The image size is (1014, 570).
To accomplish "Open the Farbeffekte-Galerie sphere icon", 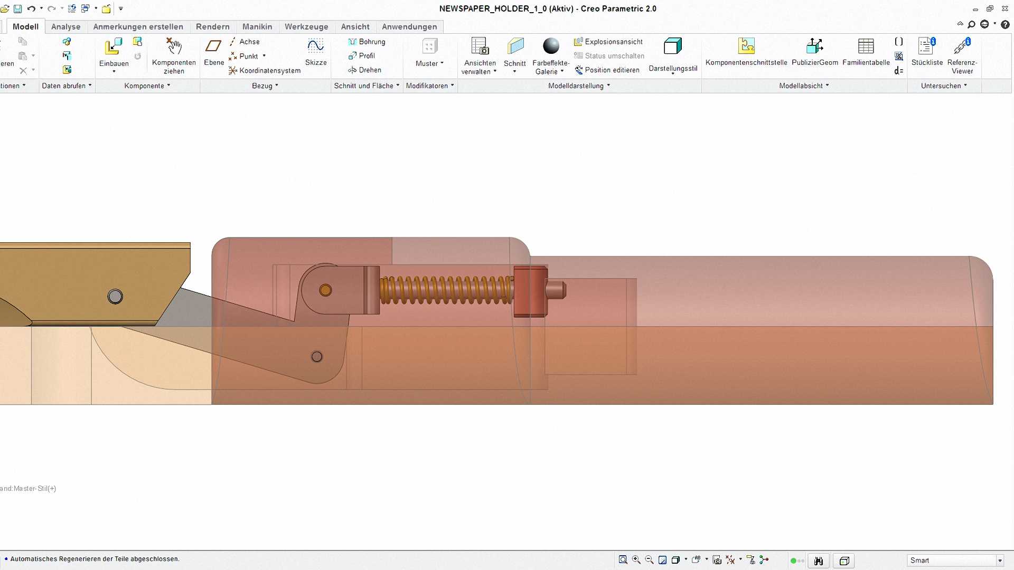I will coord(551,46).
